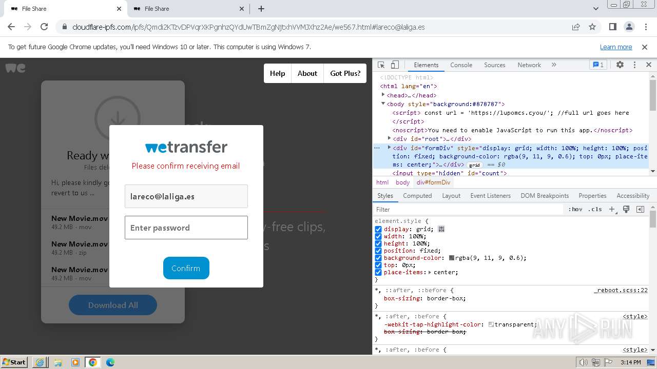Screen dimensions: 657x369
Task: Open the transparent color swatch
Action: (x=491, y=324)
